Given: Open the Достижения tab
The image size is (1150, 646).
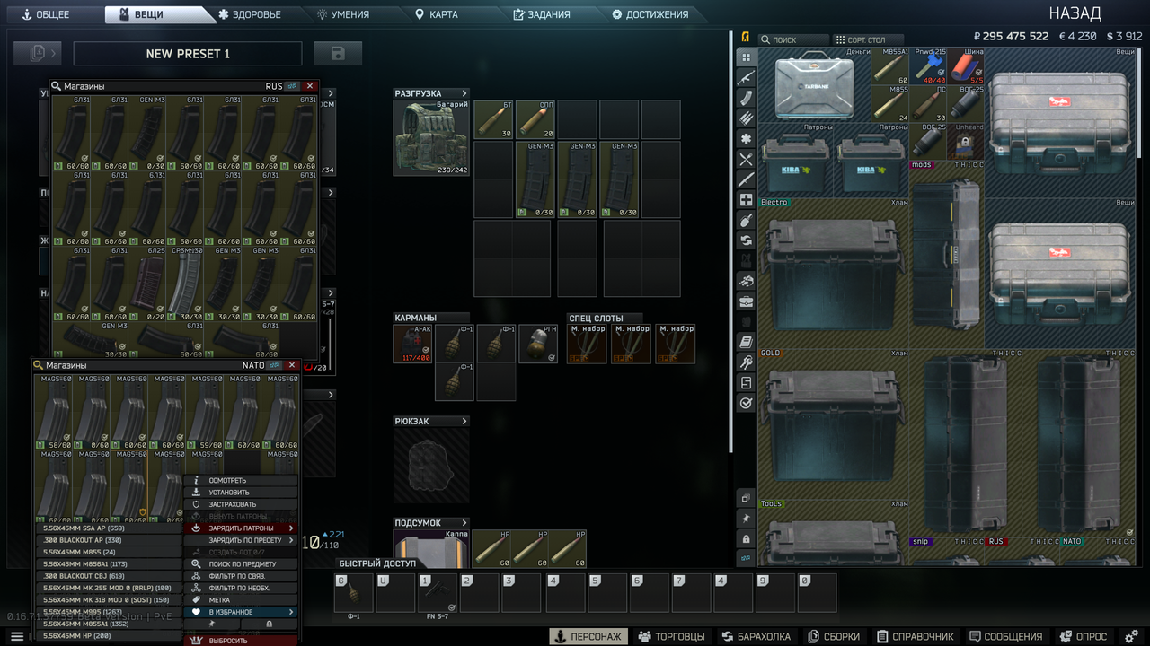Looking at the screenshot, I should (650, 14).
